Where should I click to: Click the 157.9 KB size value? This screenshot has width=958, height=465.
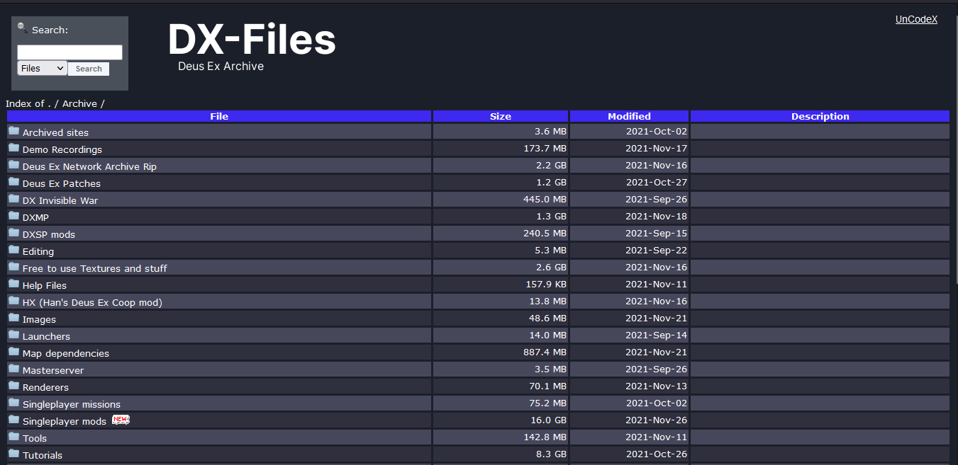pyautogui.click(x=545, y=284)
